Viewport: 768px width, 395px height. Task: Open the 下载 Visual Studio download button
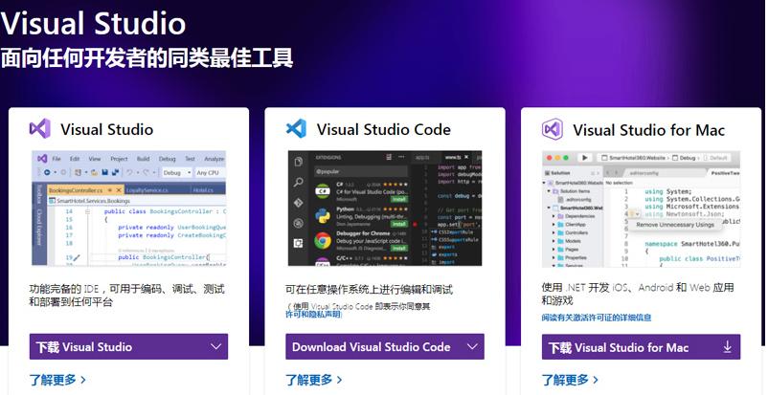[x=129, y=346]
